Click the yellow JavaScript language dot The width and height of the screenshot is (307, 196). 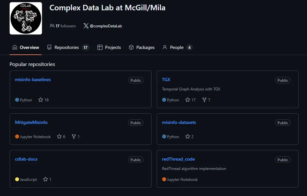(x=17, y=179)
